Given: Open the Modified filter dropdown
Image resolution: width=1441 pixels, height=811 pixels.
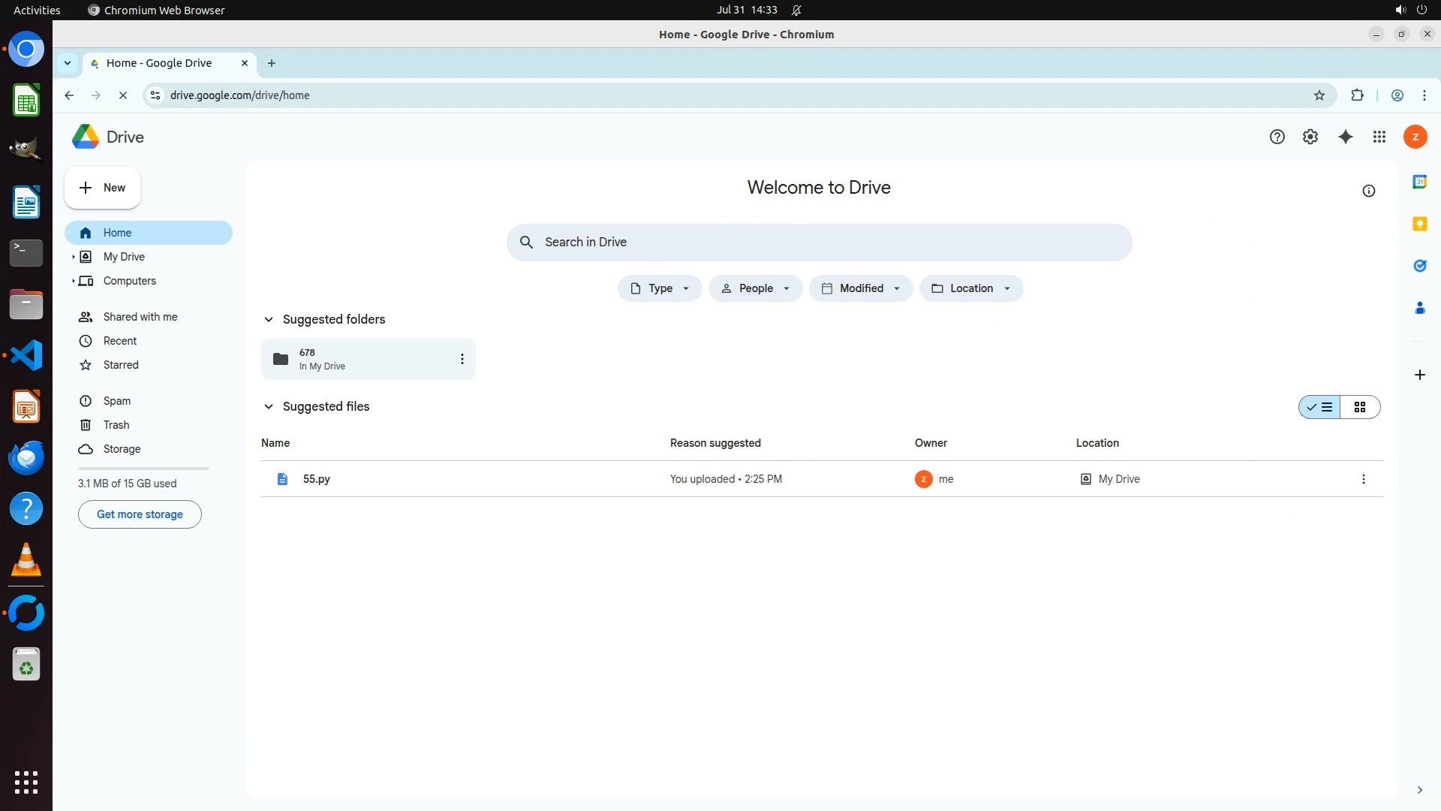Looking at the screenshot, I should pos(860,288).
